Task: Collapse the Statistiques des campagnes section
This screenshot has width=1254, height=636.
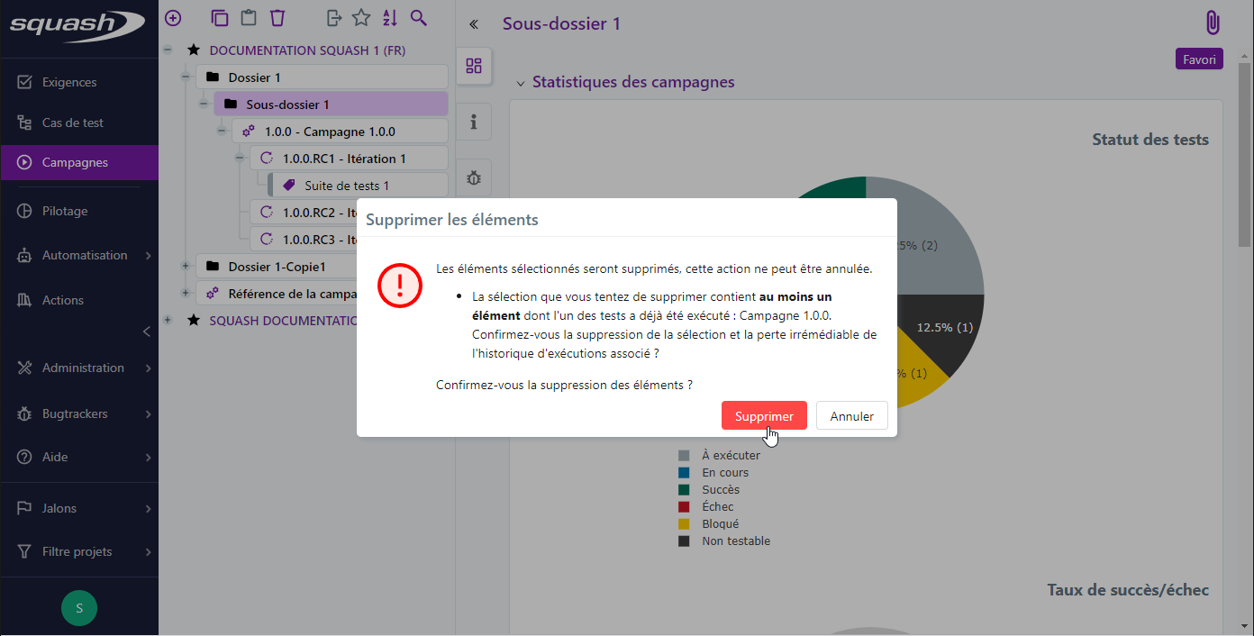Action: pyautogui.click(x=520, y=83)
